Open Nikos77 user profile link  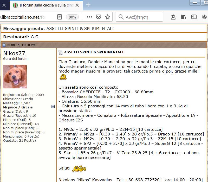pos(14,54)
